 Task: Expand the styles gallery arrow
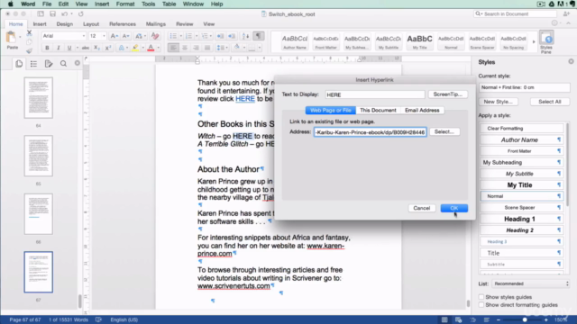coord(534,42)
